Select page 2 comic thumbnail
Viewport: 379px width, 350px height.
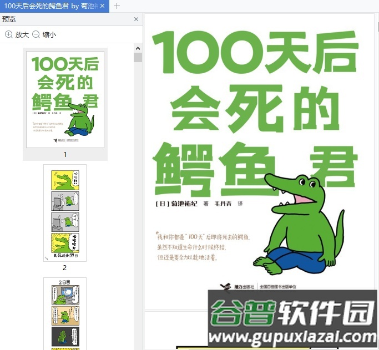tap(65, 213)
